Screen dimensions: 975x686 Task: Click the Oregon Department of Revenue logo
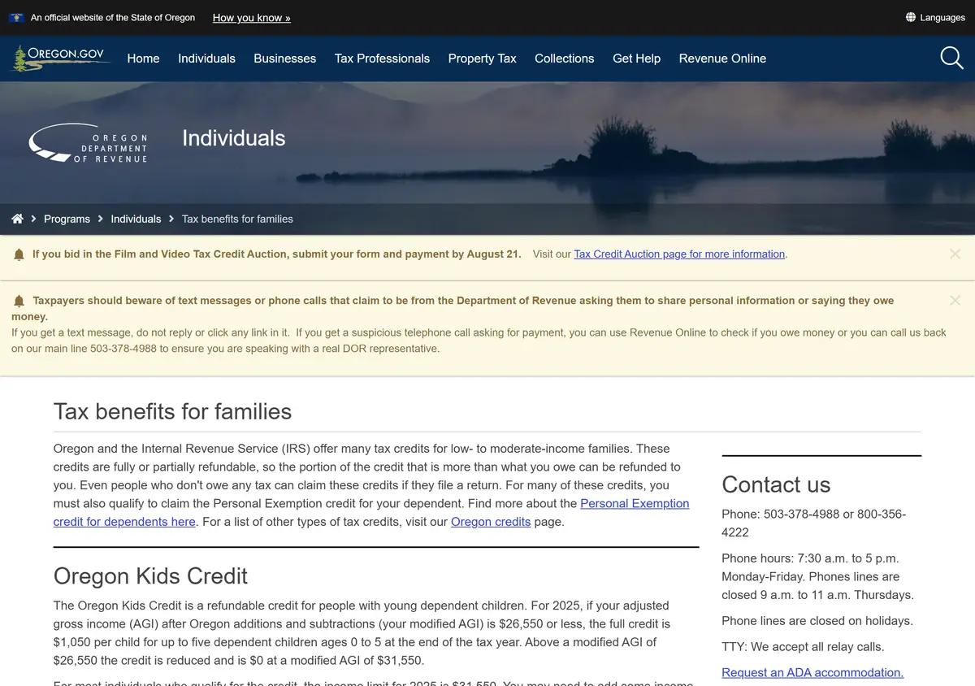coord(88,143)
